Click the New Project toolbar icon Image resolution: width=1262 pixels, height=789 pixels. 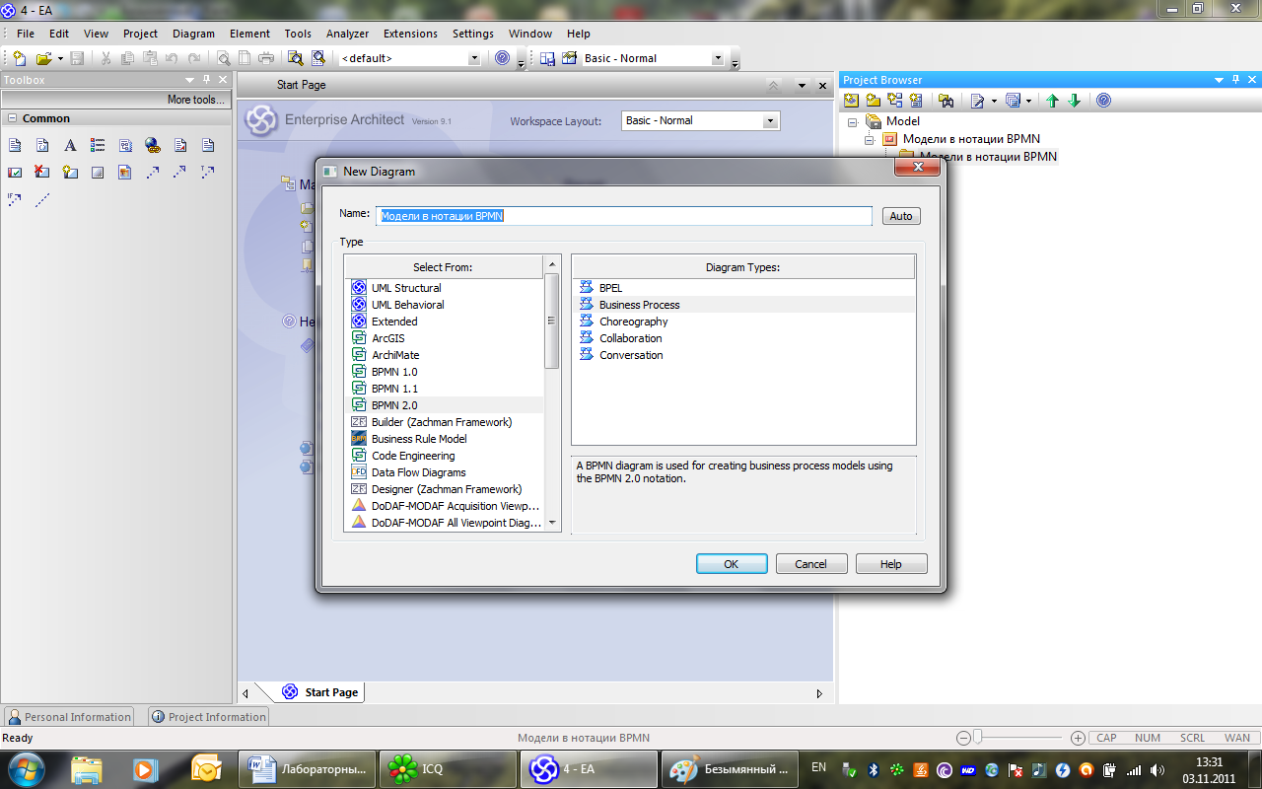(20, 58)
